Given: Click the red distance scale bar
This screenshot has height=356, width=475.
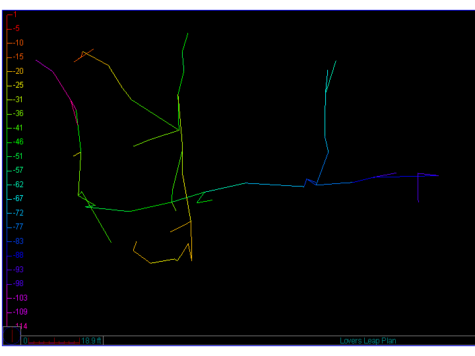Looking at the screenshot, I should pos(54,341).
